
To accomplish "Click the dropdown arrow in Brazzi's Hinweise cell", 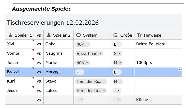I will point(180,70).
